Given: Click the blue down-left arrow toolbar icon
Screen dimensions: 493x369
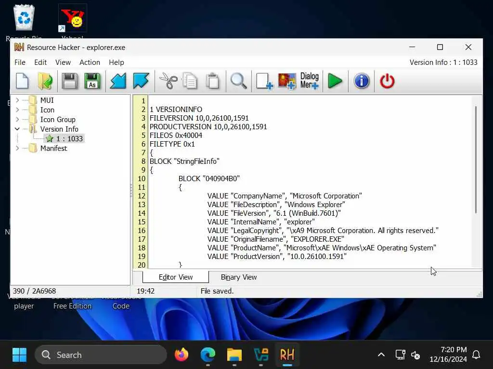Looking at the screenshot, I should coord(118,81).
